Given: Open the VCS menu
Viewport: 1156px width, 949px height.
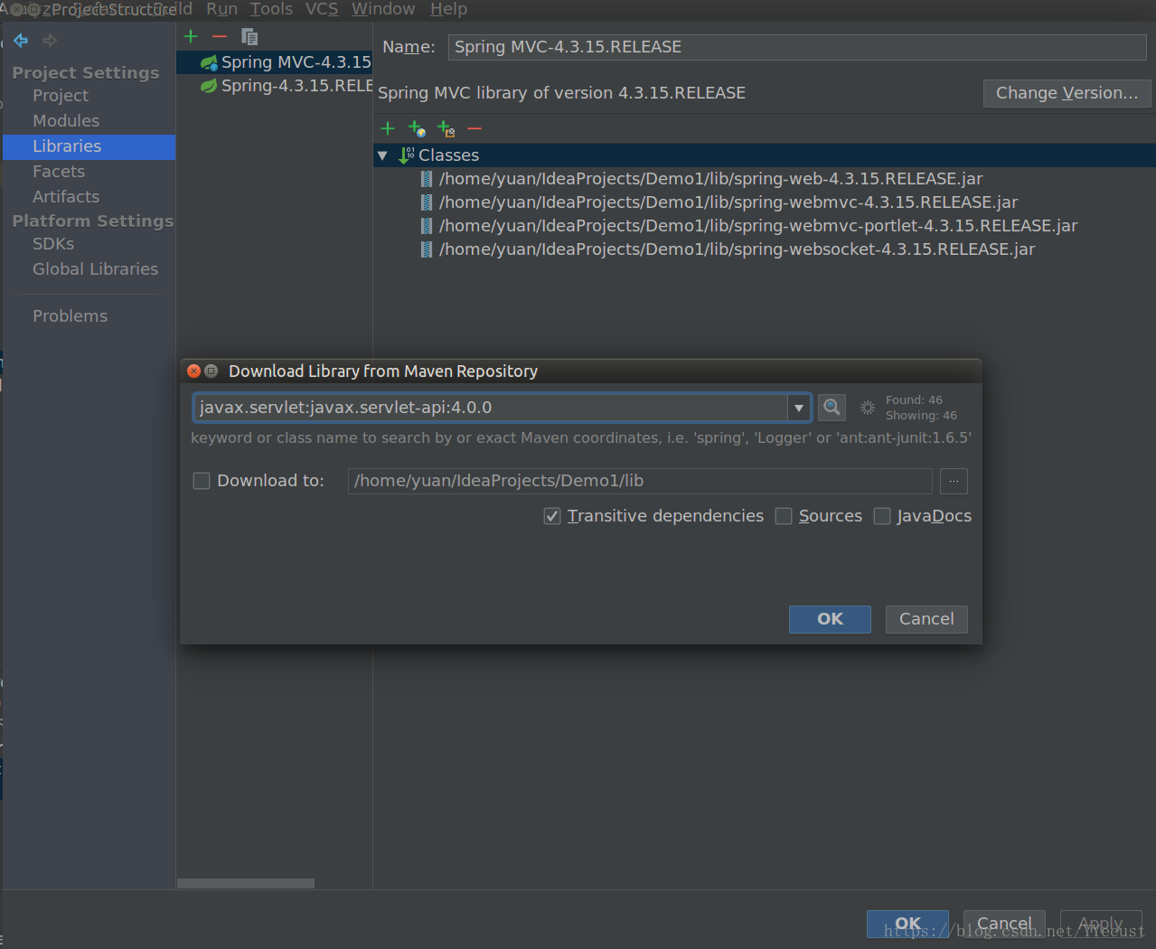Looking at the screenshot, I should click(x=322, y=9).
